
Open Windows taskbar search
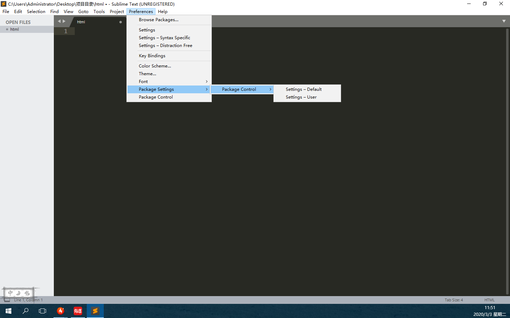pyautogui.click(x=25, y=311)
